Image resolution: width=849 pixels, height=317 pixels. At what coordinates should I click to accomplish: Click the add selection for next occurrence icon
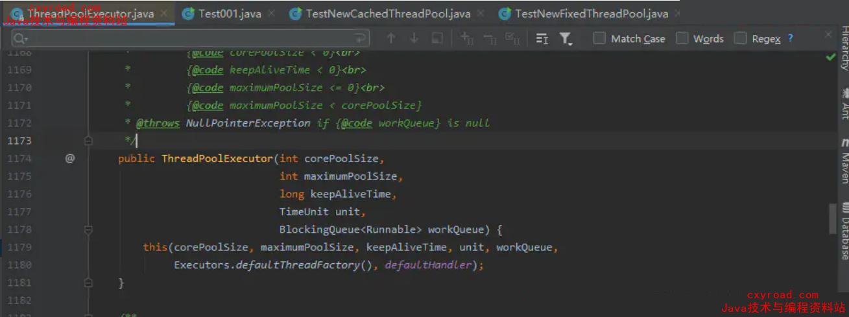click(x=467, y=39)
